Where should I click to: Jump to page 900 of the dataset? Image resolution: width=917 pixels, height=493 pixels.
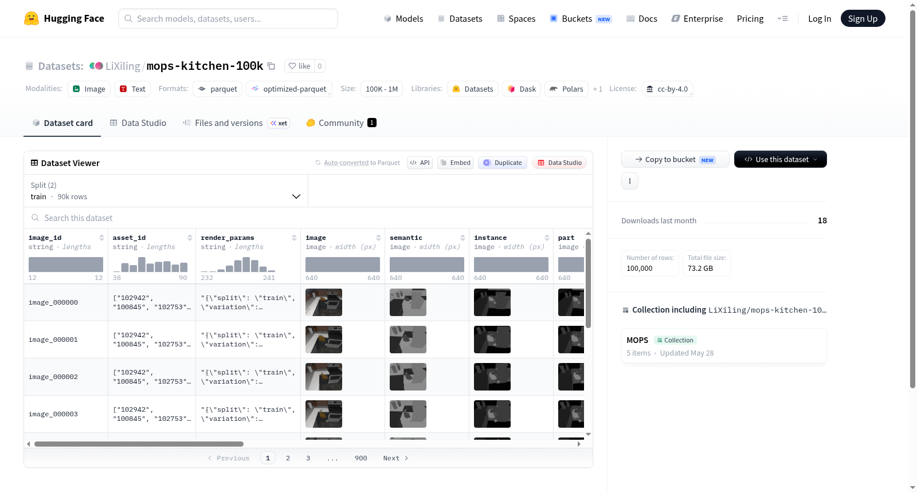click(x=361, y=458)
